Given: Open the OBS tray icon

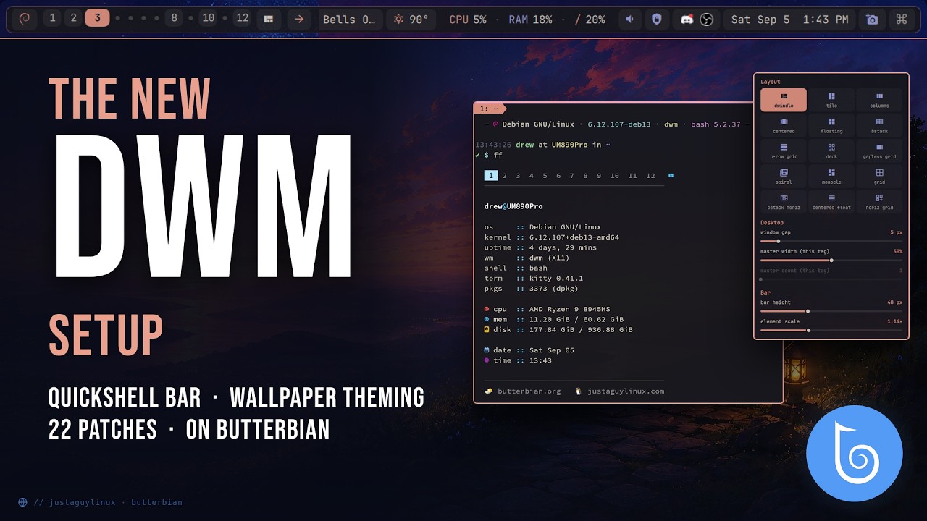Looking at the screenshot, I should click(708, 20).
